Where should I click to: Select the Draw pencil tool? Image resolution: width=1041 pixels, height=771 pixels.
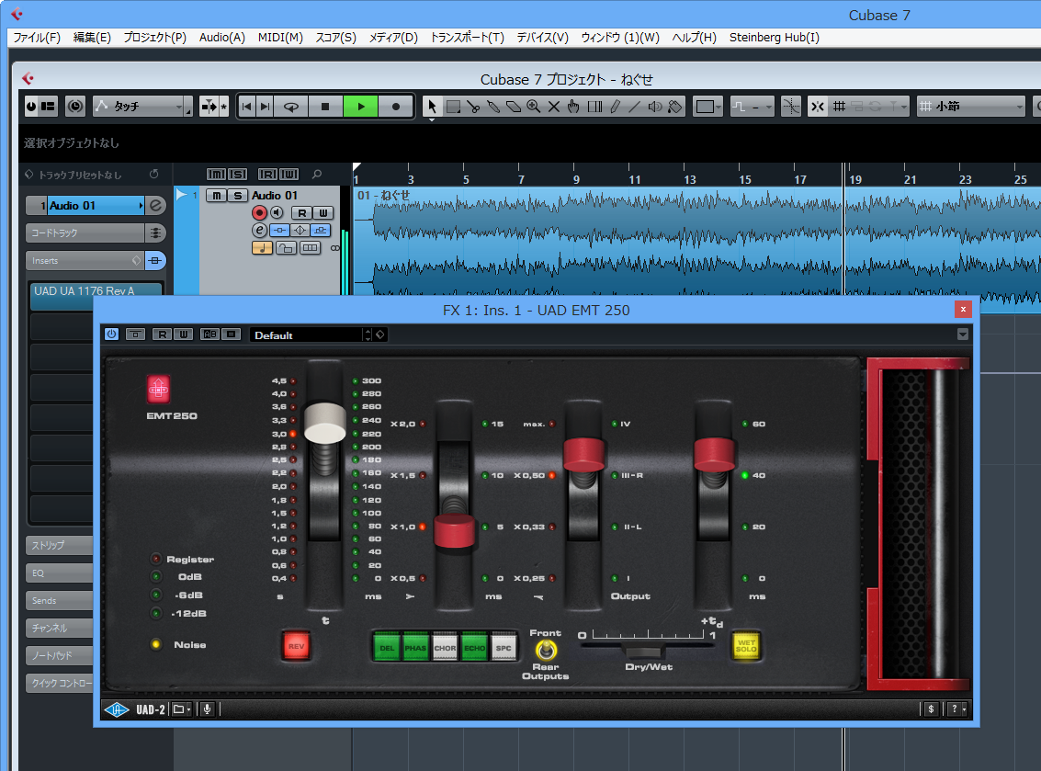coord(615,107)
